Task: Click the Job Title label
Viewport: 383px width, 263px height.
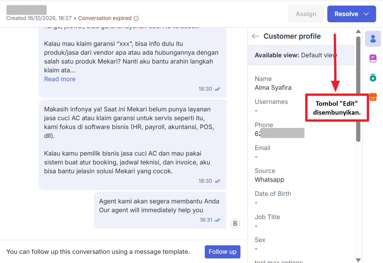Action: pos(267,217)
